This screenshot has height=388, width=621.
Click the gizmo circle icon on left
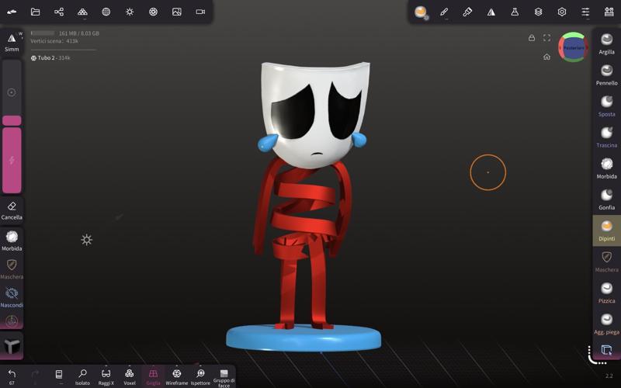click(x=12, y=320)
